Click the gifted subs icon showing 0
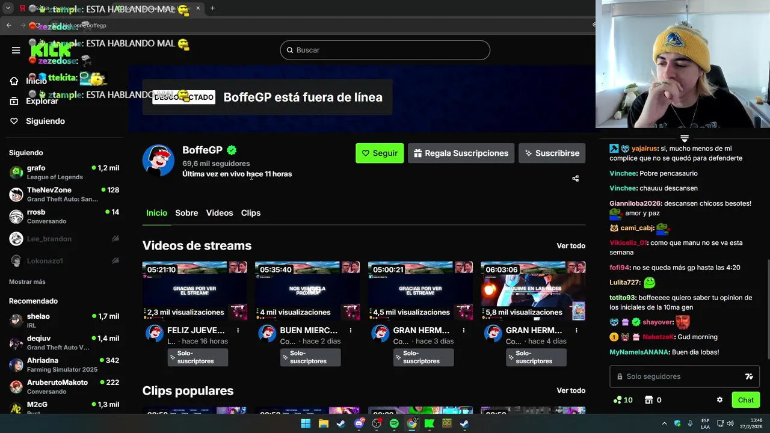Screen dimensions: 770x433 pyautogui.click(x=653, y=400)
